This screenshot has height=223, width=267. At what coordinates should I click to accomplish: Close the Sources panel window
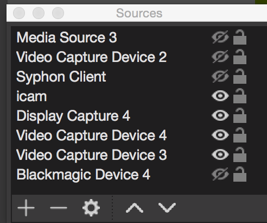click(x=19, y=13)
